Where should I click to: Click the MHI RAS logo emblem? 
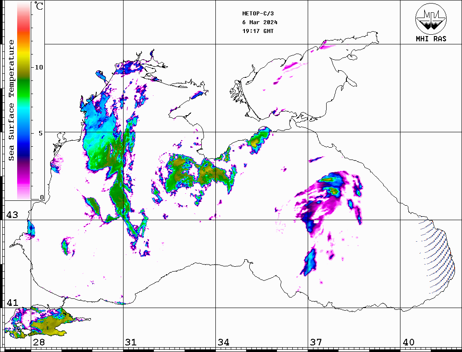pyautogui.click(x=431, y=18)
